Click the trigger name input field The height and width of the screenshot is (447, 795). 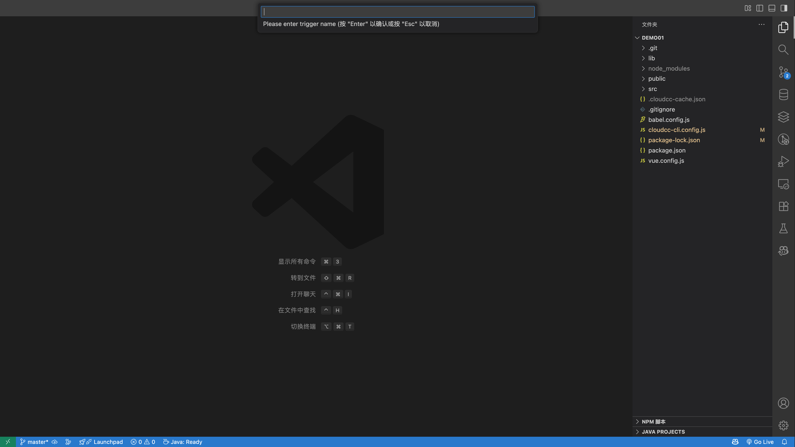point(397,12)
